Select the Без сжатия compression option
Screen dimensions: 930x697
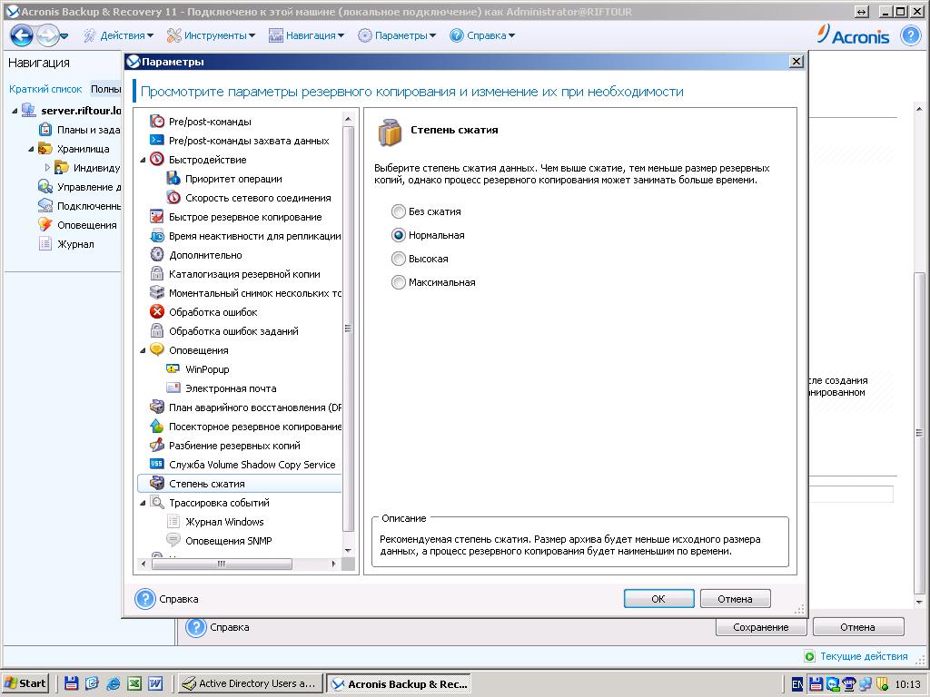pyautogui.click(x=398, y=211)
